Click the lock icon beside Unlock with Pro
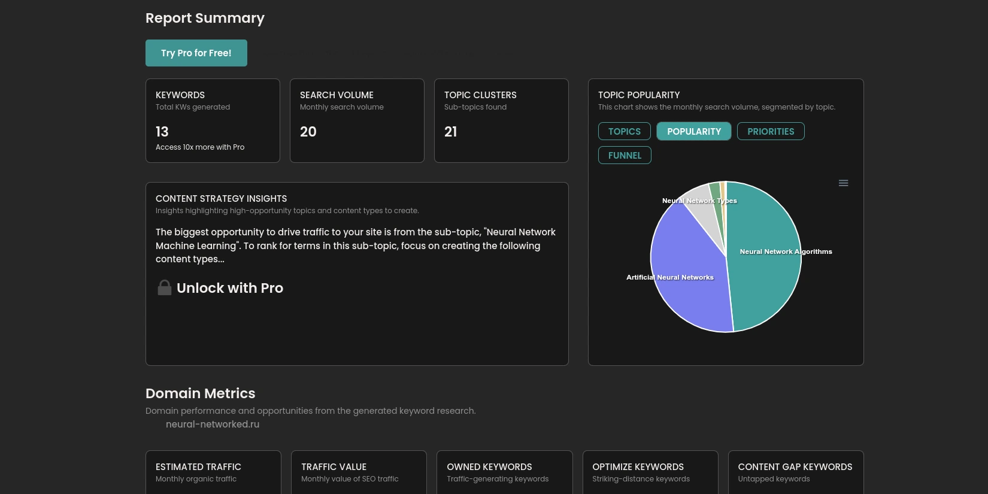This screenshot has width=988, height=494. pyautogui.click(x=164, y=288)
